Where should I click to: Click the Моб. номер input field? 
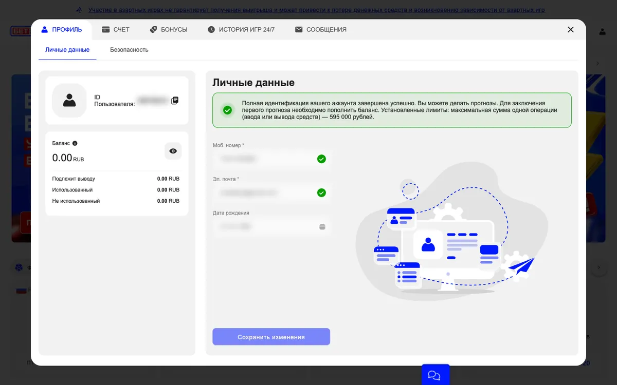coord(271,159)
